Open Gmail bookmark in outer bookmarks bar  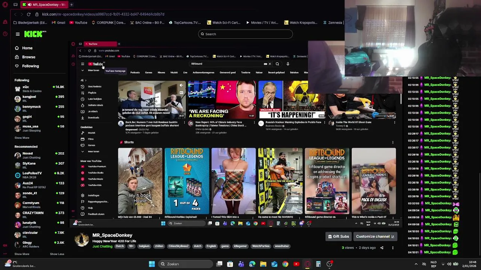tap(58, 22)
